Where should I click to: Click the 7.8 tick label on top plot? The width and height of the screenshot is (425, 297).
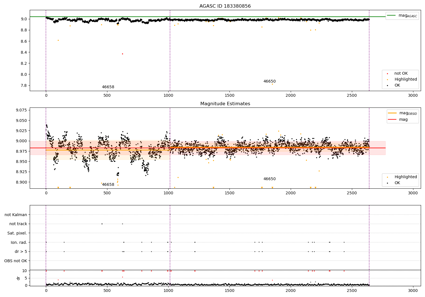pyautogui.click(x=24, y=86)
